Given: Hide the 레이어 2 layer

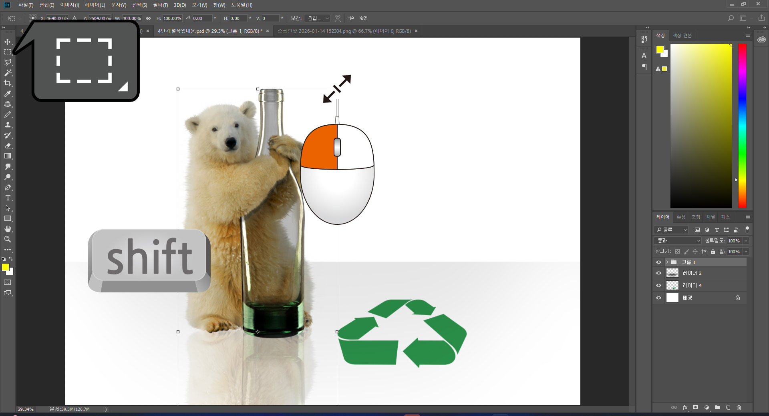Looking at the screenshot, I should [x=658, y=273].
